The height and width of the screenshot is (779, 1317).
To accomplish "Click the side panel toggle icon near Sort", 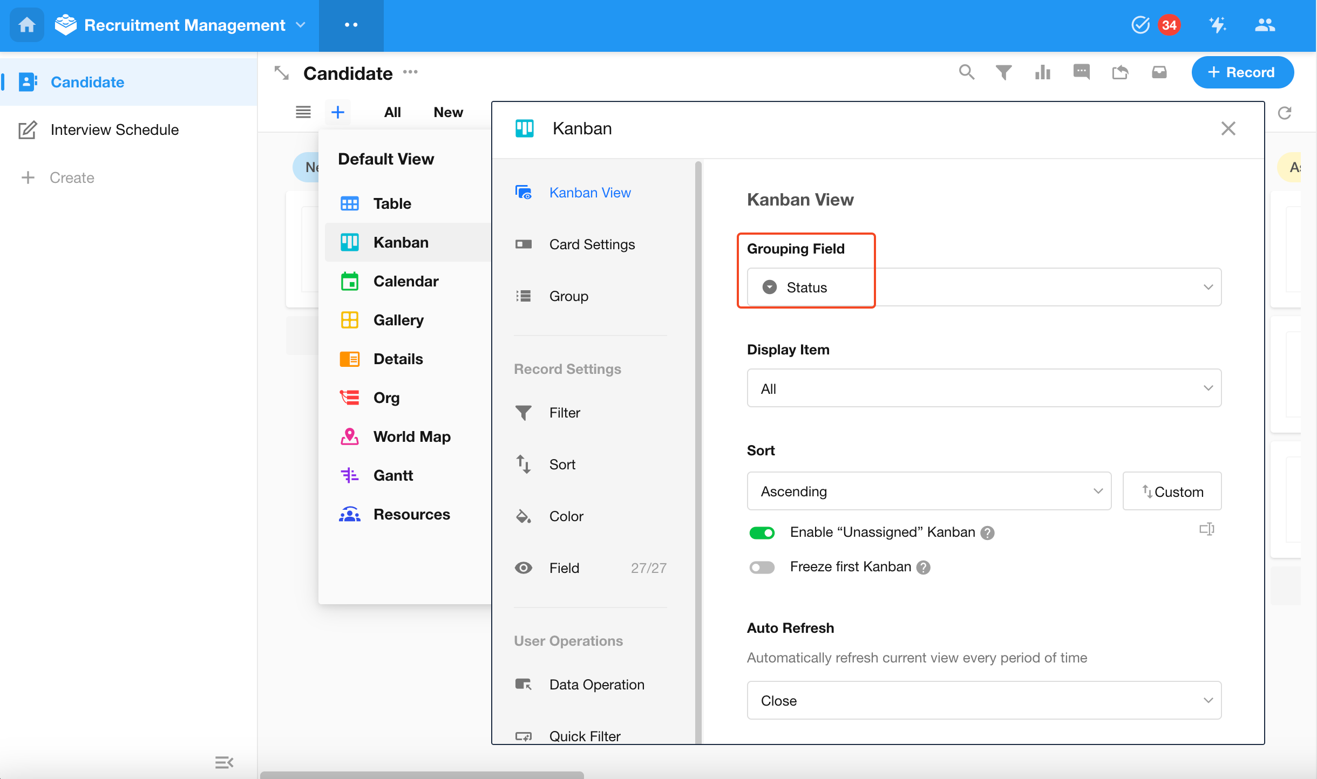I will [1207, 529].
